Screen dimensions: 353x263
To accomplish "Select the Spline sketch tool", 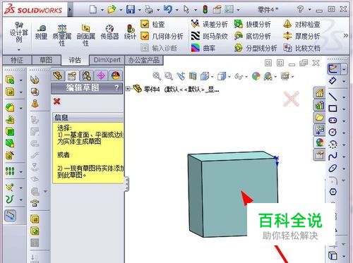I will coord(333,156).
